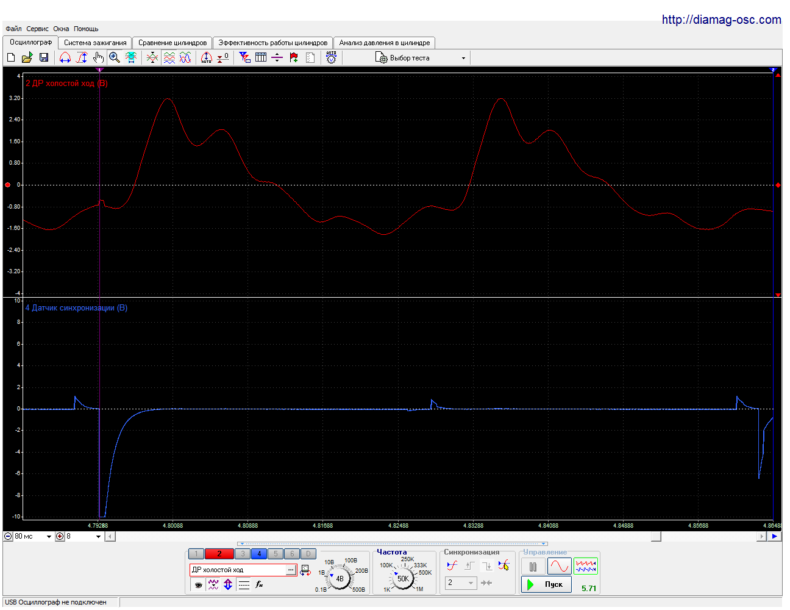Click the zero level offset icon

click(x=223, y=57)
